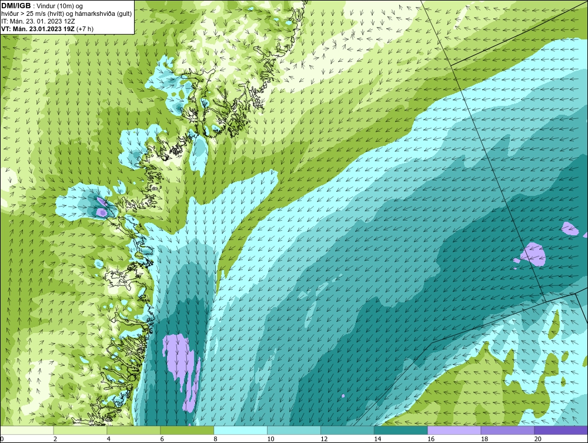Select the 8–10 m/s light cyan swatch
This screenshot has height=443, width=588.
(240, 430)
